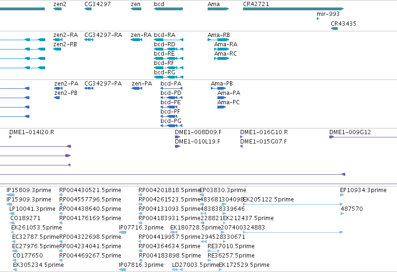397x272 pixels.
Task: Select the IP15909.3prime EST label
Action: [x=29, y=200]
